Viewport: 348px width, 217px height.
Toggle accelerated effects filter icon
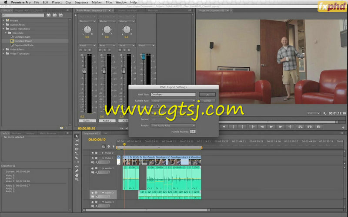(x=49, y=15)
